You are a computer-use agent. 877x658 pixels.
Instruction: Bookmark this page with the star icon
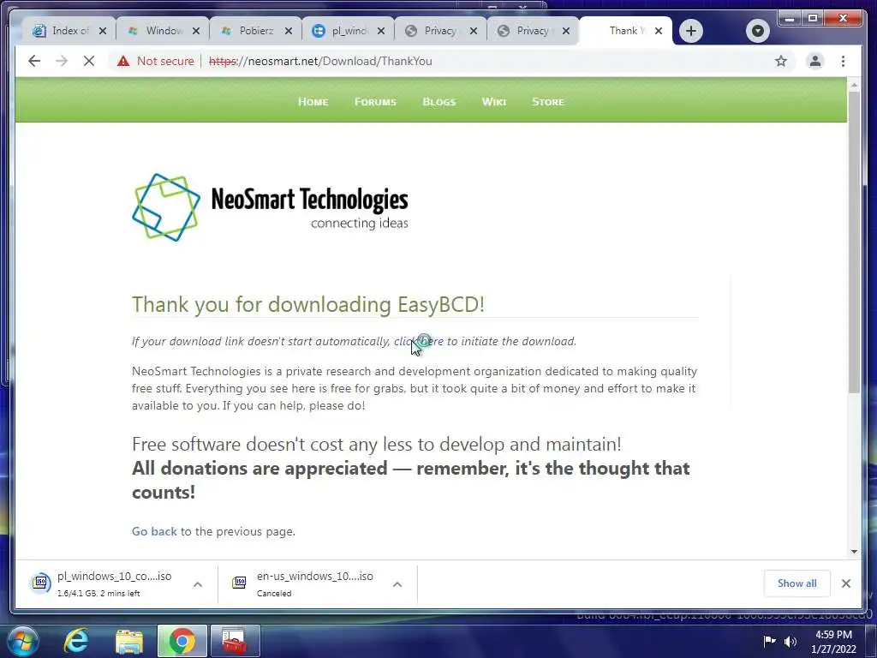[781, 61]
